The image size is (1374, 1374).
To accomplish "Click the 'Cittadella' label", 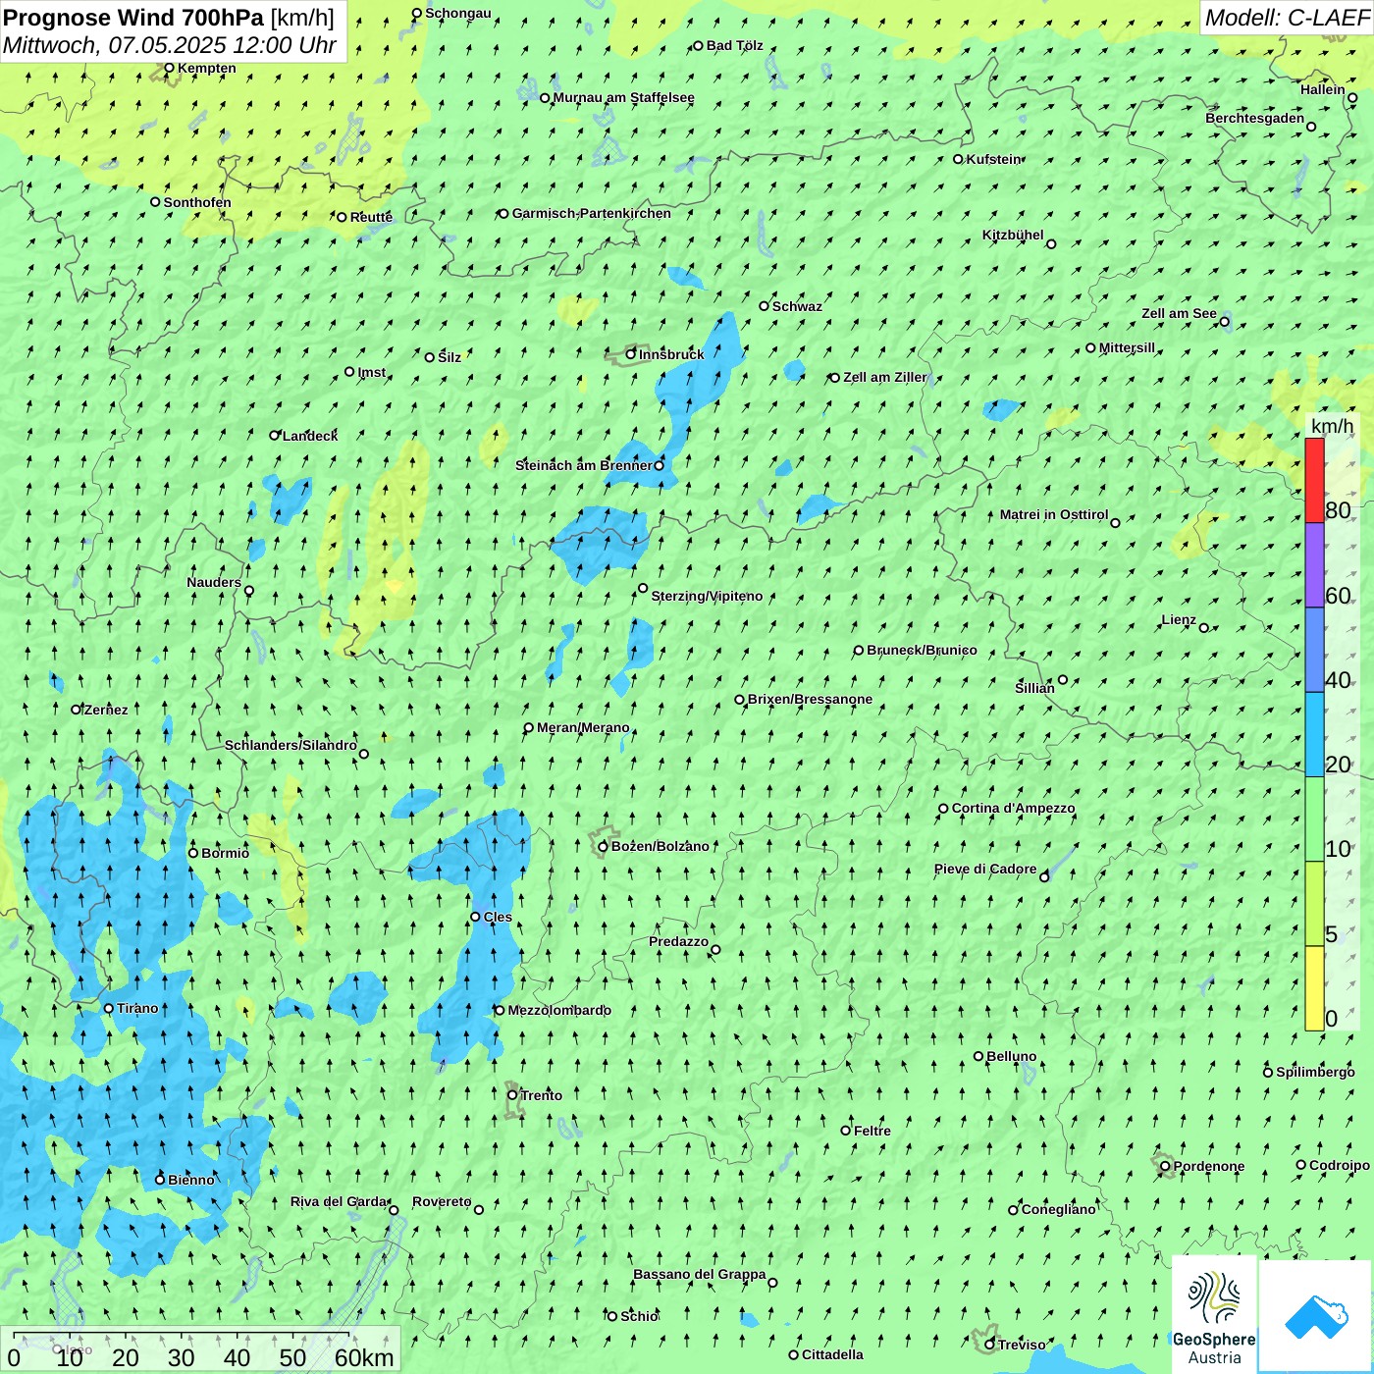I will pos(832,1354).
